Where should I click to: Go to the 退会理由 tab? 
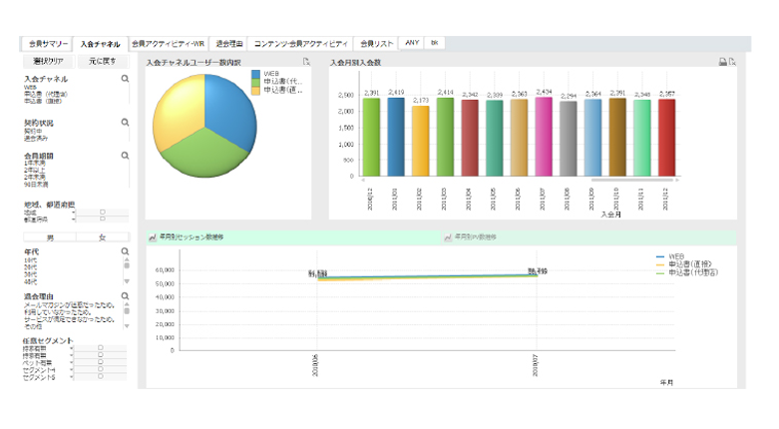tap(229, 44)
